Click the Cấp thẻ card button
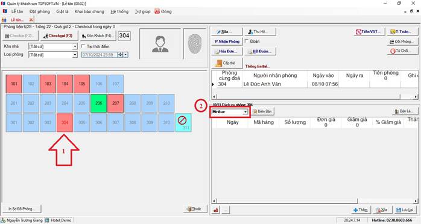421x224 pixels. pos(227,63)
